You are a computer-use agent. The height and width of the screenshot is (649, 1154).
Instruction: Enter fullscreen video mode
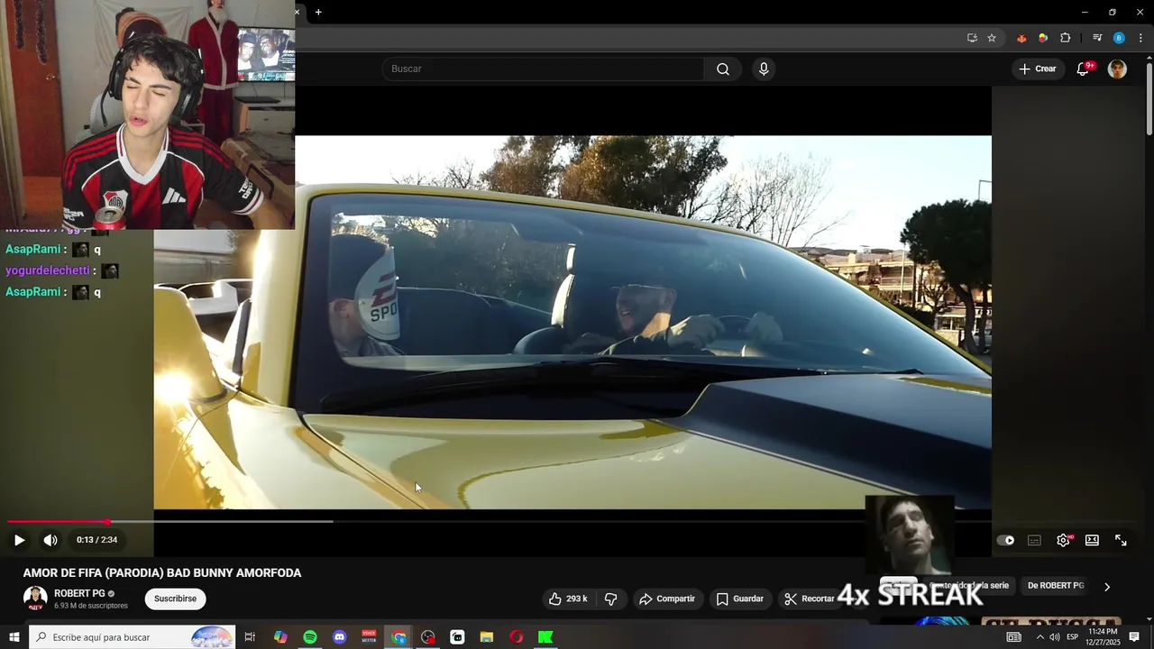(1121, 540)
